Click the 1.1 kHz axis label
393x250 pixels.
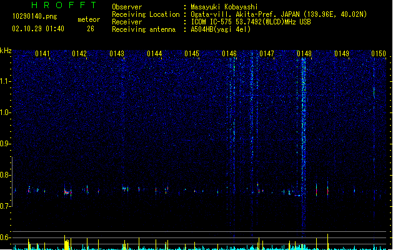[x=5, y=81]
